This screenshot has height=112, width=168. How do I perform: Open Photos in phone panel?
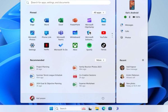125,38
